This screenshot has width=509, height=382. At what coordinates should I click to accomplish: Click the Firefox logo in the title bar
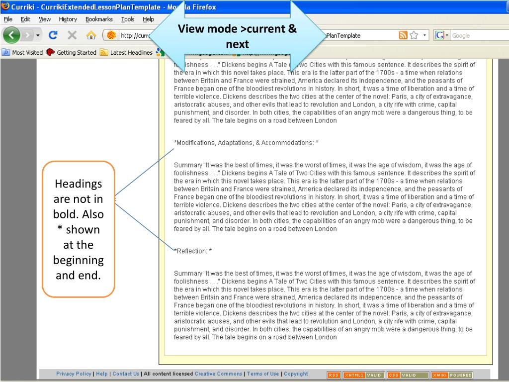click(5, 6)
